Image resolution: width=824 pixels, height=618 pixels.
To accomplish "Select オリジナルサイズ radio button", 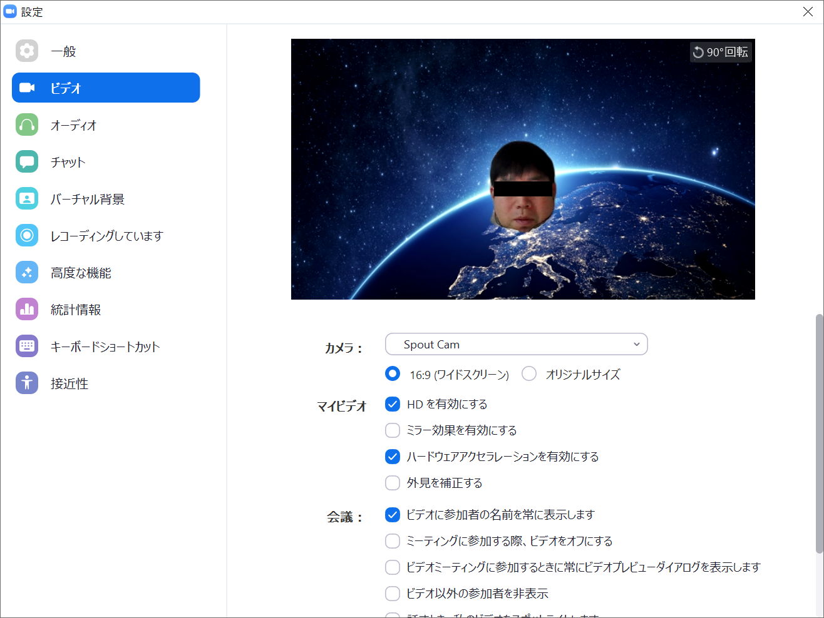I will pyautogui.click(x=529, y=373).
